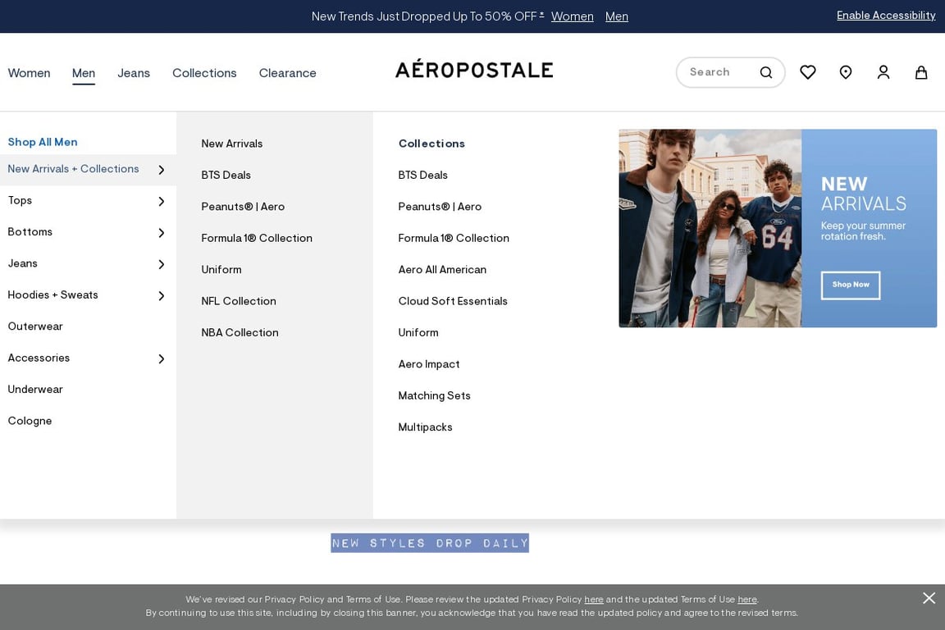The width and height of the screenshot is (945, 630).
Task: Click the New Styles Drop Daily text
Action: point(430,543)
